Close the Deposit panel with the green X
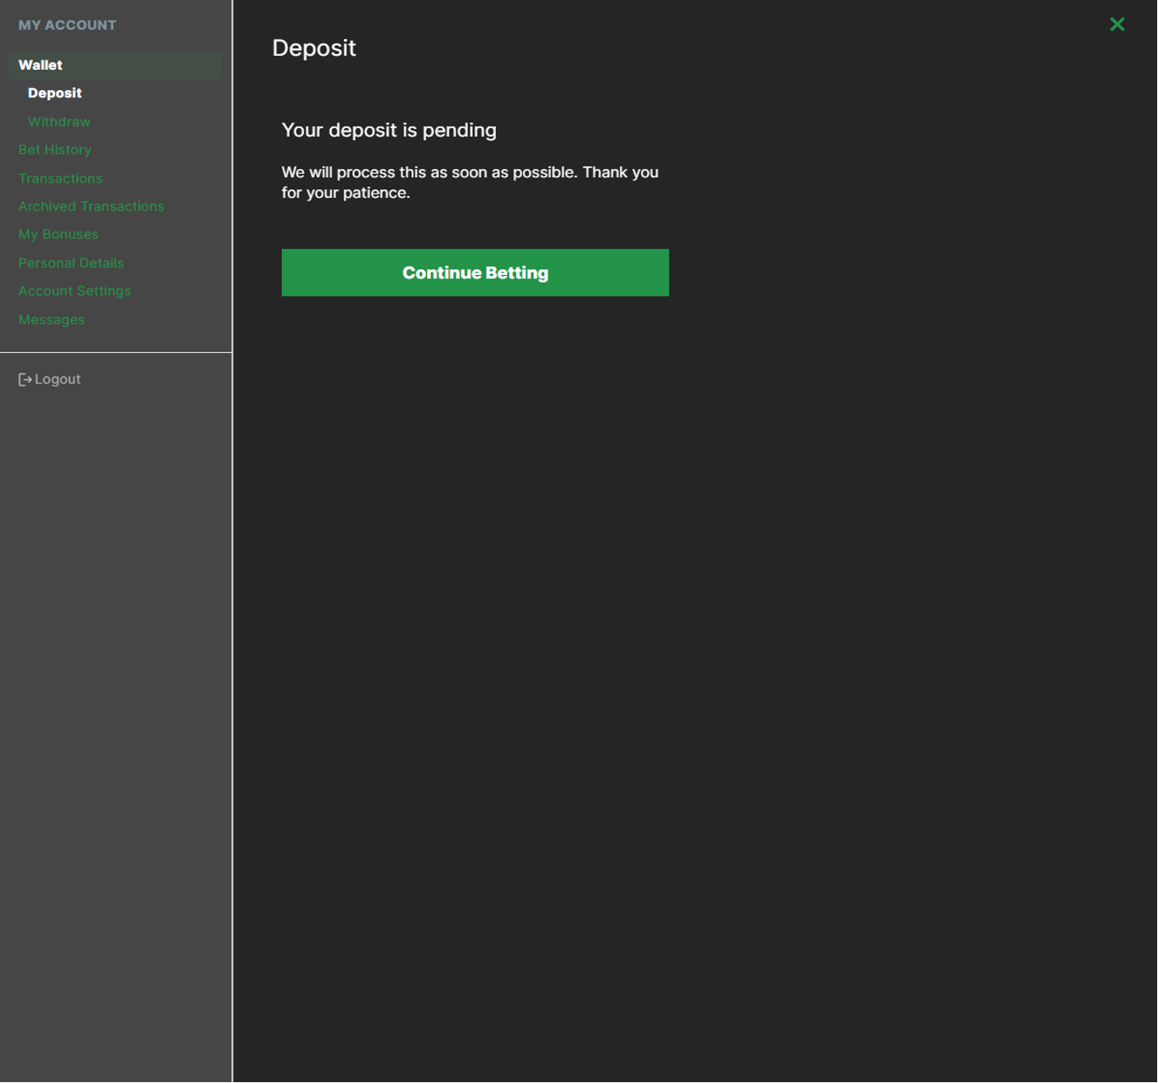 tap(1116, 25)
